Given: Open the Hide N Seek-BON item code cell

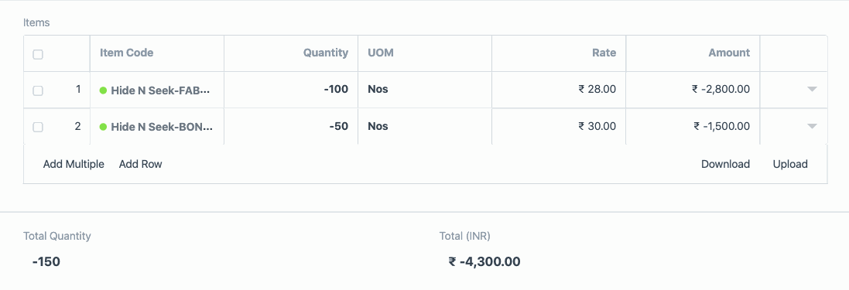Looking at the screenshot, I should pyautogui.click(x=157, y=127).
